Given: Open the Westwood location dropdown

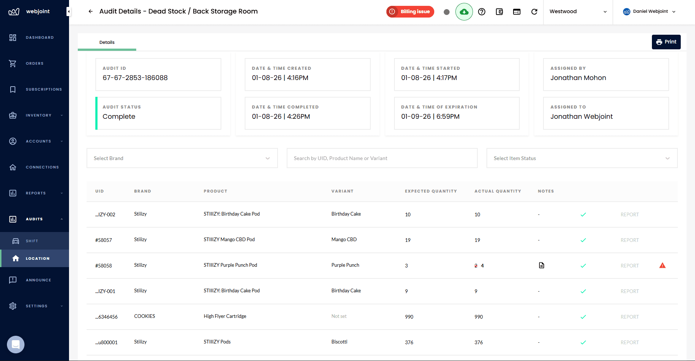Looking at the screenshot, I should point(578,11).
